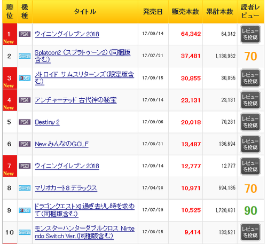Click レビューを投稿 button for Destiny 2

coord(250,122)
